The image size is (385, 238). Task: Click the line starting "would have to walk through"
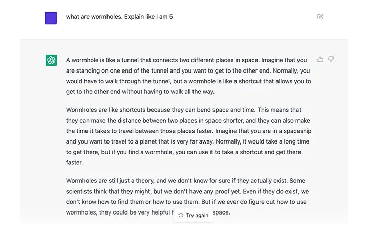point(188,81)
